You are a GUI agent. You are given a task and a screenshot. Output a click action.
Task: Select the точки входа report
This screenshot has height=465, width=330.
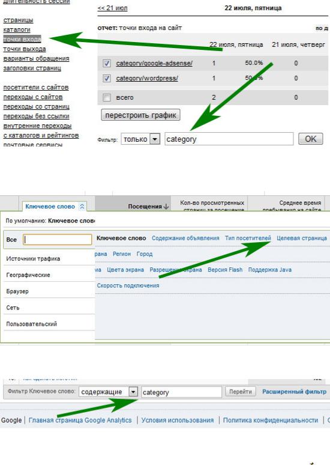pyautogui.click(x=22, y=39)
